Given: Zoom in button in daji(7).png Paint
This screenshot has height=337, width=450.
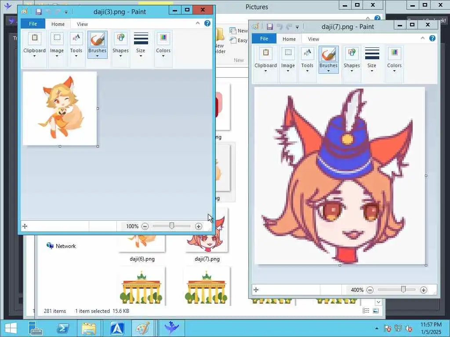Looking at the screenshot, I should (x=423, y=290).
